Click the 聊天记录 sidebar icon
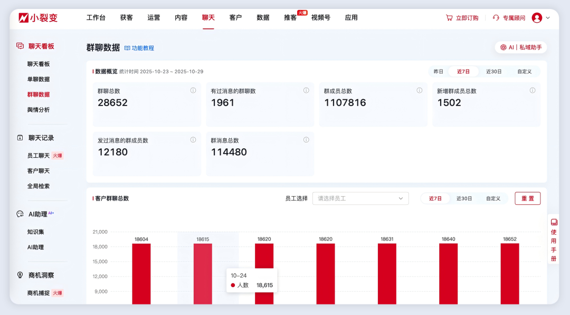 pos(21,138)
